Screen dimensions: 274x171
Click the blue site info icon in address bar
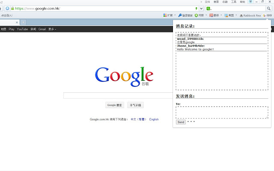(x=7, y=9)
